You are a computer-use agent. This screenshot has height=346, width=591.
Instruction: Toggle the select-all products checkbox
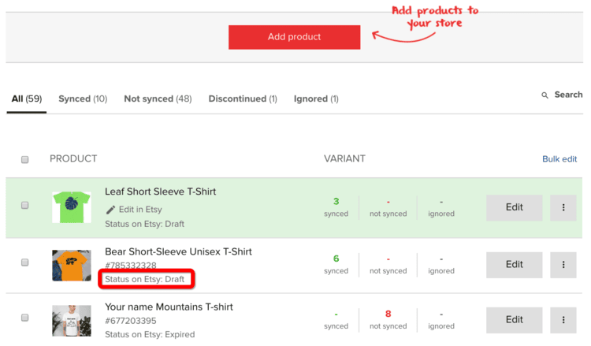click(x=25, y=159)
